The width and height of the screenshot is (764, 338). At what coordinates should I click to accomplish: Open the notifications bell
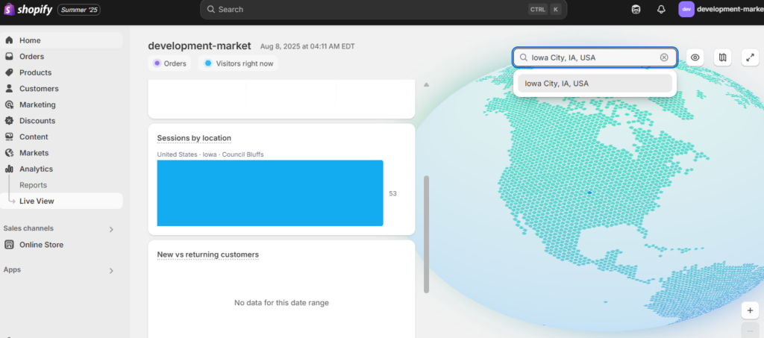click(661, 9)
